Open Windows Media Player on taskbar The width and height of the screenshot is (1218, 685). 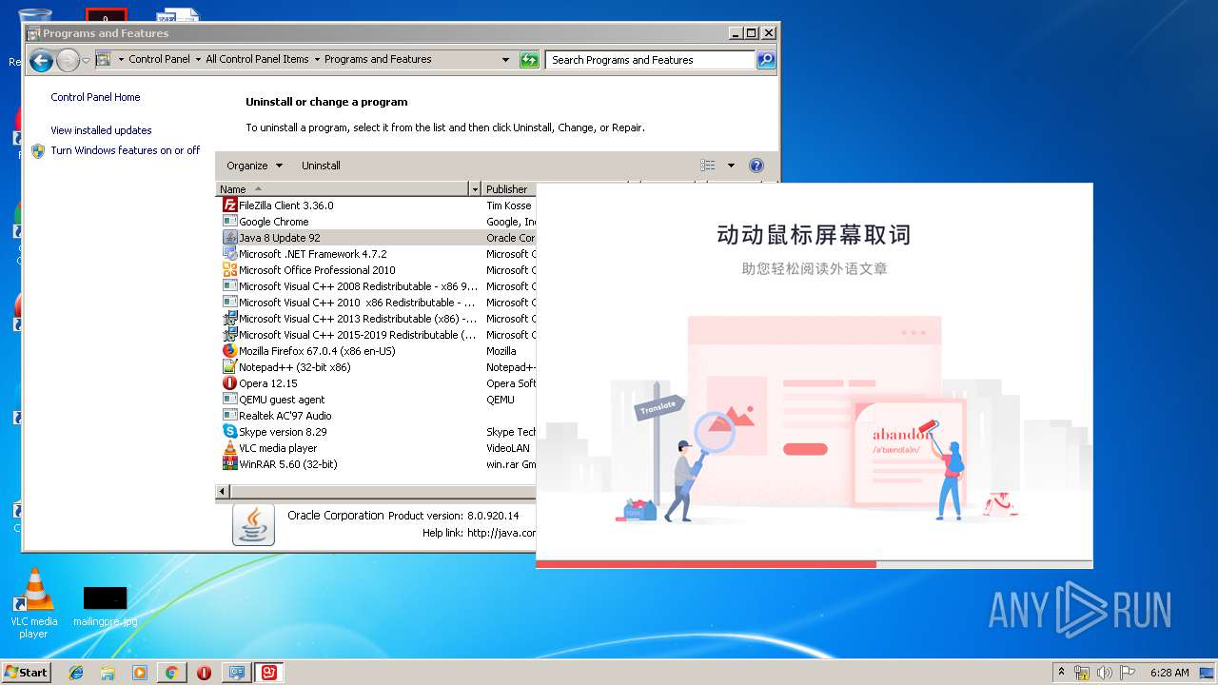click(140, 673)
